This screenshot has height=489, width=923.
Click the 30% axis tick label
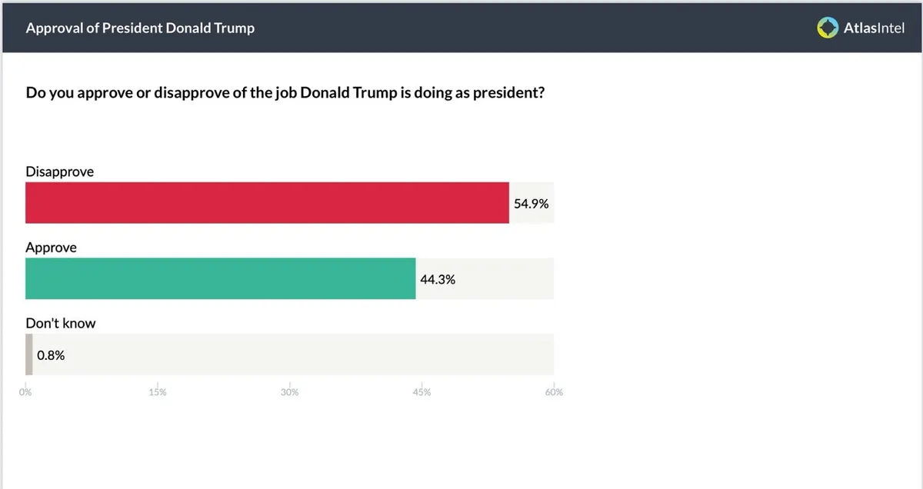(289, 392)
